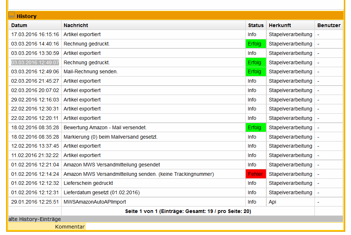The width and height of the screenshot is (351, 235).
Task: Collapse the History panel
Action: click(12, 16)
